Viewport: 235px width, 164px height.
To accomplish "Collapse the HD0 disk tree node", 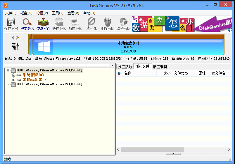I will [8, 70].
